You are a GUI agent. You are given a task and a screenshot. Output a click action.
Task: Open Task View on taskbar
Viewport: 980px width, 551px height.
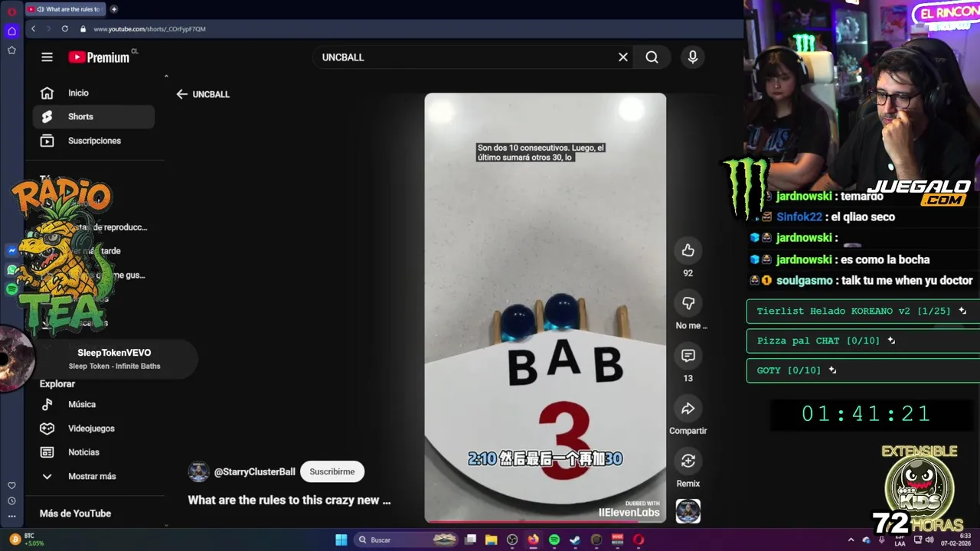click(471, 540)
